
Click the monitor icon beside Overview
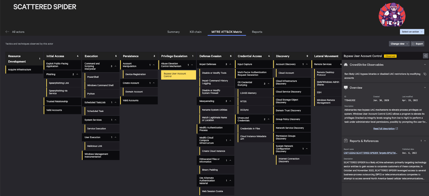click(x=346, y=88)
